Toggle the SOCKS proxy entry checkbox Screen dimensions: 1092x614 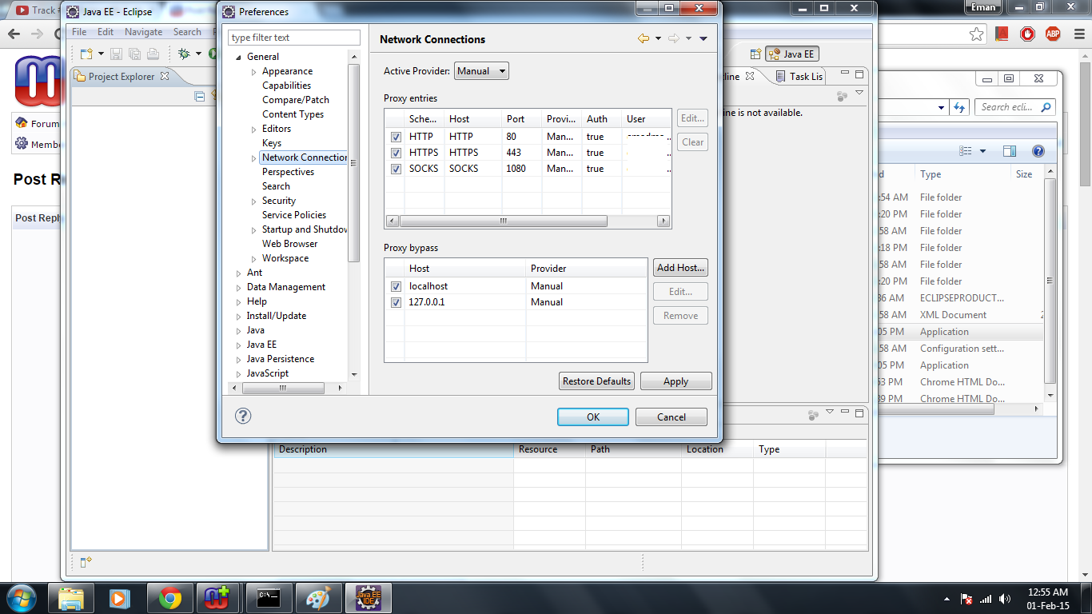[396, 169]
